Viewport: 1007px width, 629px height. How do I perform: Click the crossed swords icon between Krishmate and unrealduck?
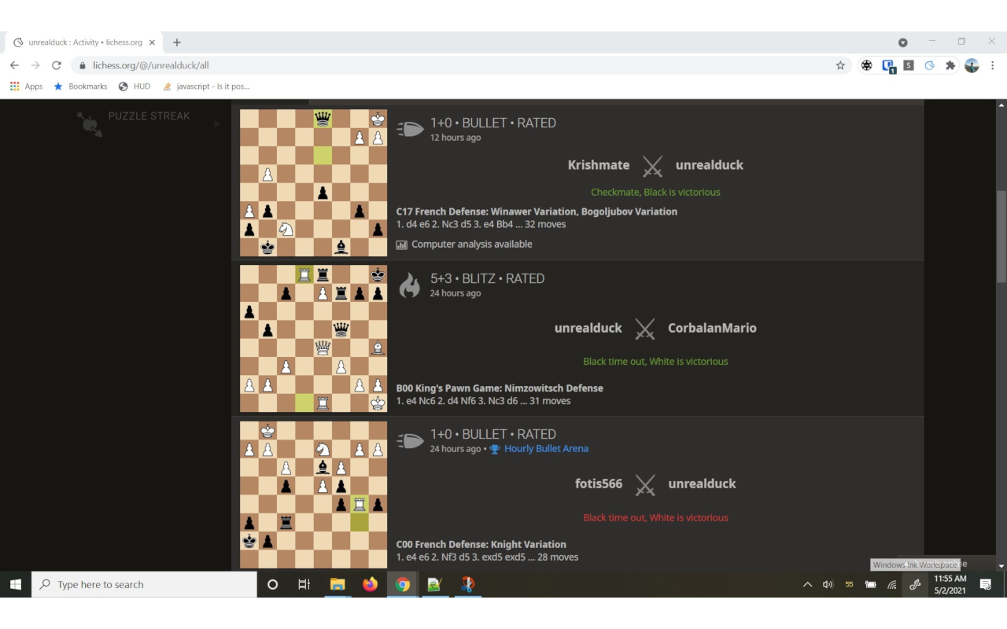[652, 166]
